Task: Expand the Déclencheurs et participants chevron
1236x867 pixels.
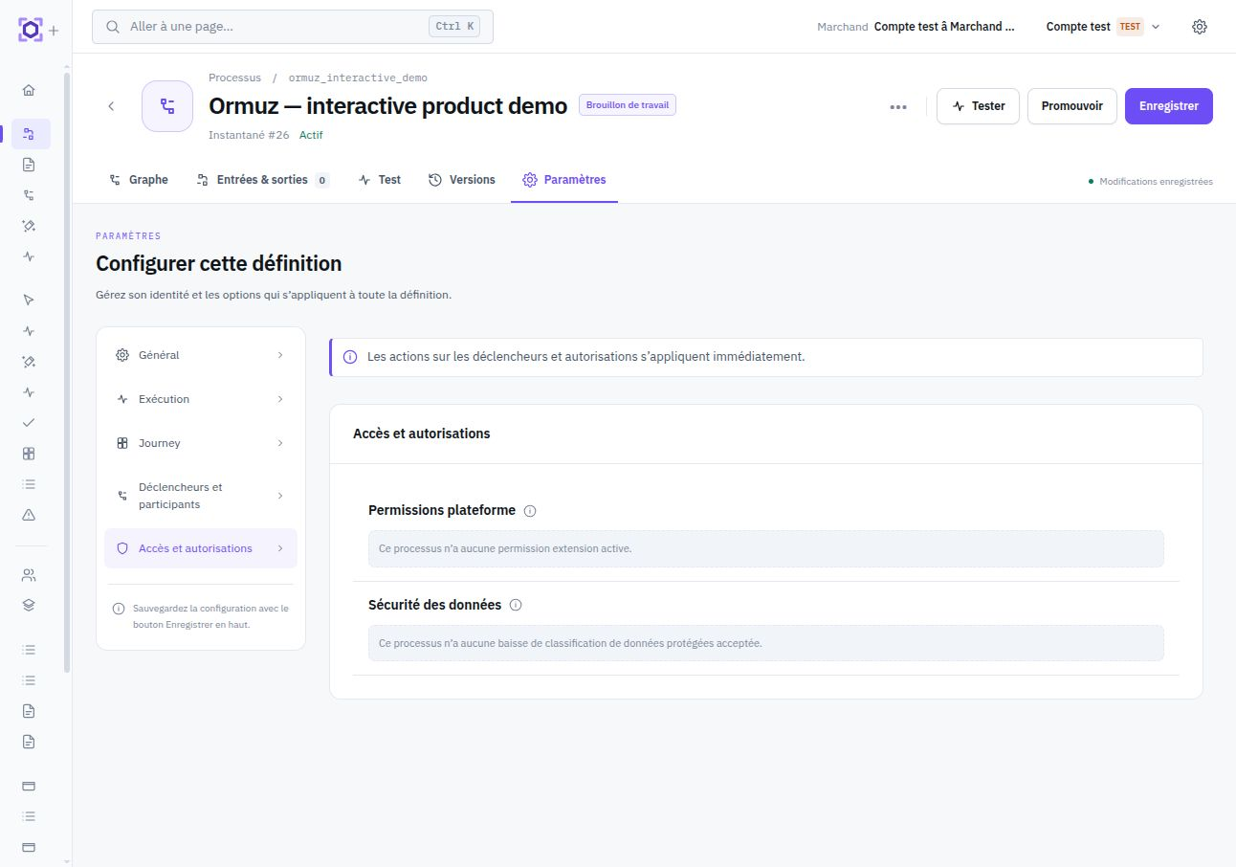Action: [x=280, y=496]
